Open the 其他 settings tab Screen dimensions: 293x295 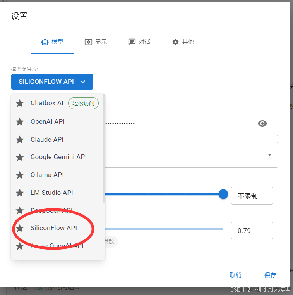pyautogui.click(x=183, y=42)
